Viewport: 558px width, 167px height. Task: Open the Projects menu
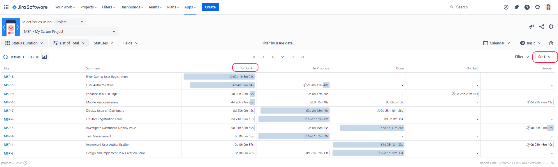tap(89, 7)
